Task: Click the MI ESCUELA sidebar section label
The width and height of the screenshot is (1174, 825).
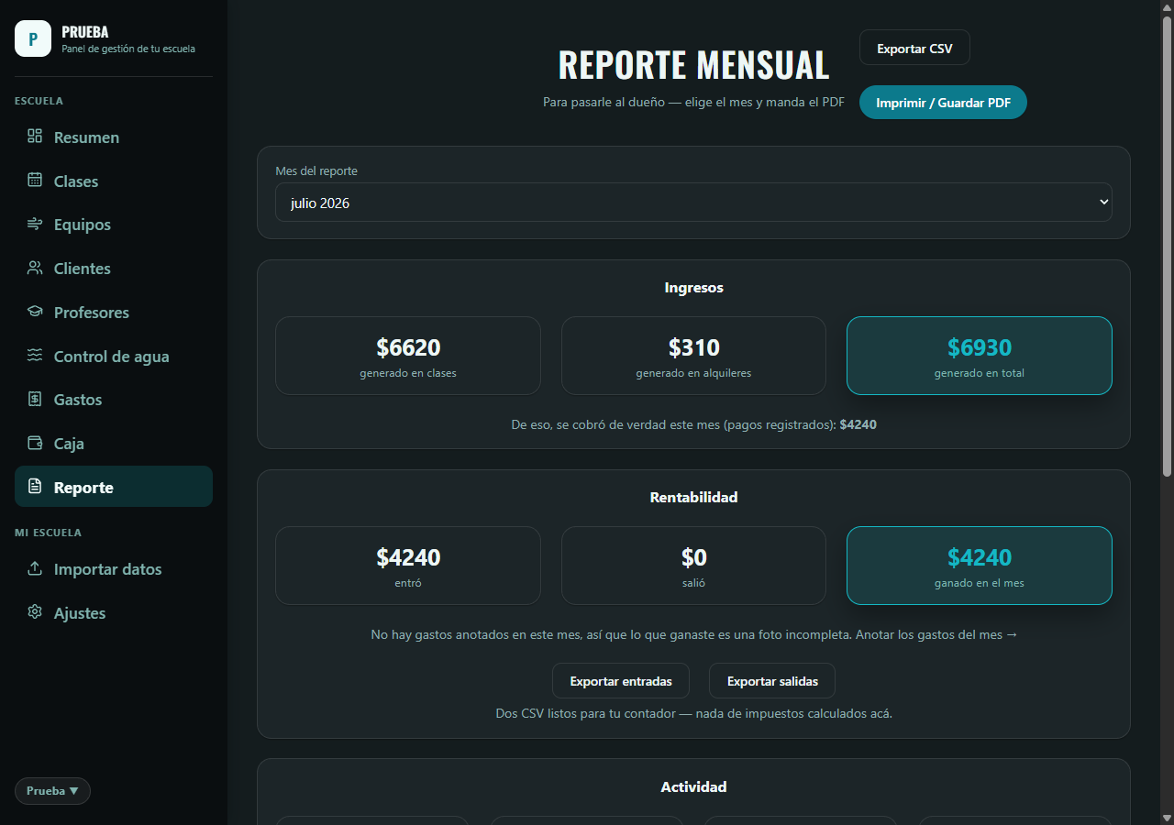Action: click(x=48, y=533)
